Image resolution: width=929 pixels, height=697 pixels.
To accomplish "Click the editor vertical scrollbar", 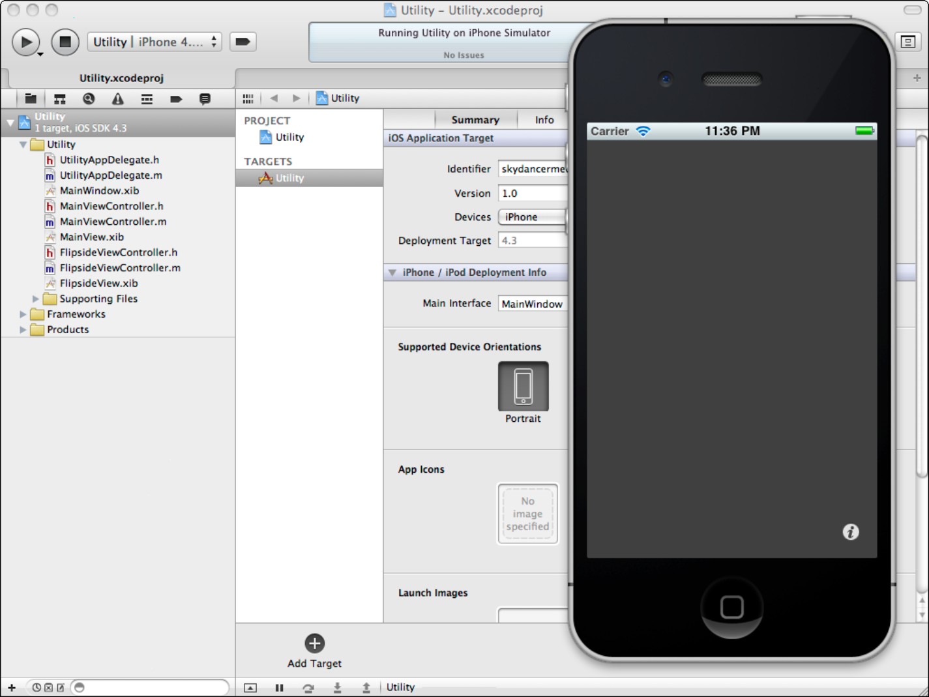I will [921, 306].
